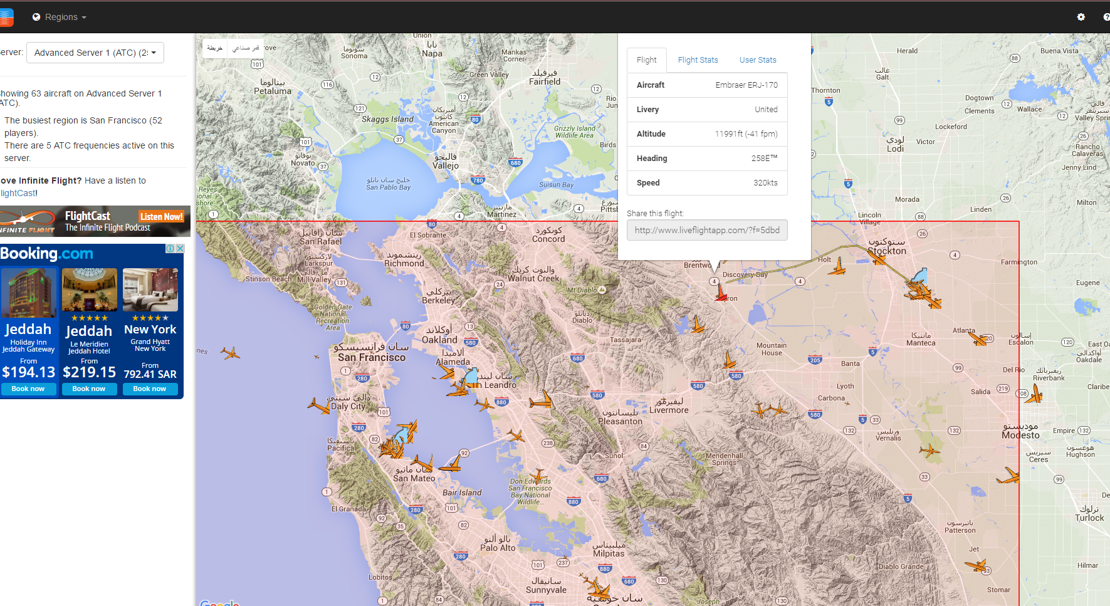This screenshot has width=1110, height=606.
Task: Click the FlightCast podcast banner title
Action: coord(88,216)
